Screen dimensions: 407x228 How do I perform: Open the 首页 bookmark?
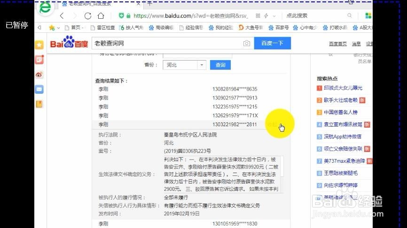[x=73, y=28]
